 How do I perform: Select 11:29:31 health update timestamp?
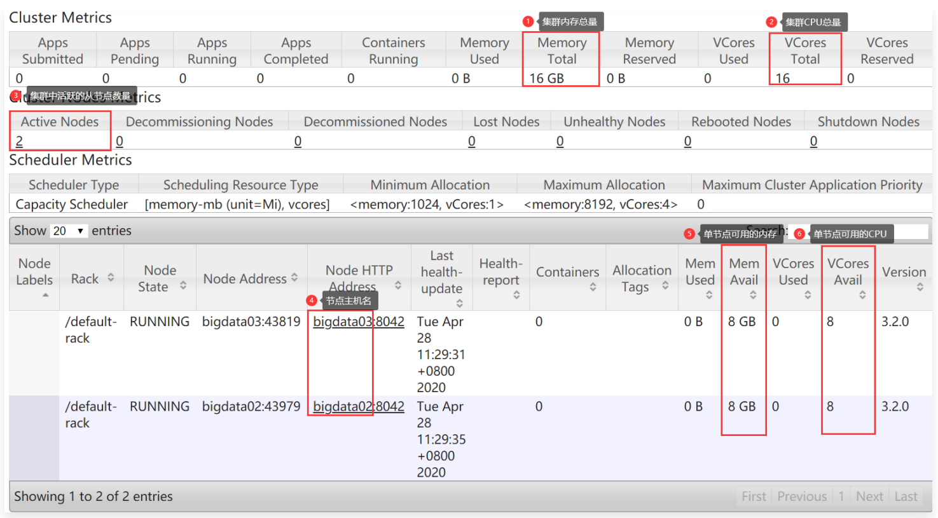point(441,355)
